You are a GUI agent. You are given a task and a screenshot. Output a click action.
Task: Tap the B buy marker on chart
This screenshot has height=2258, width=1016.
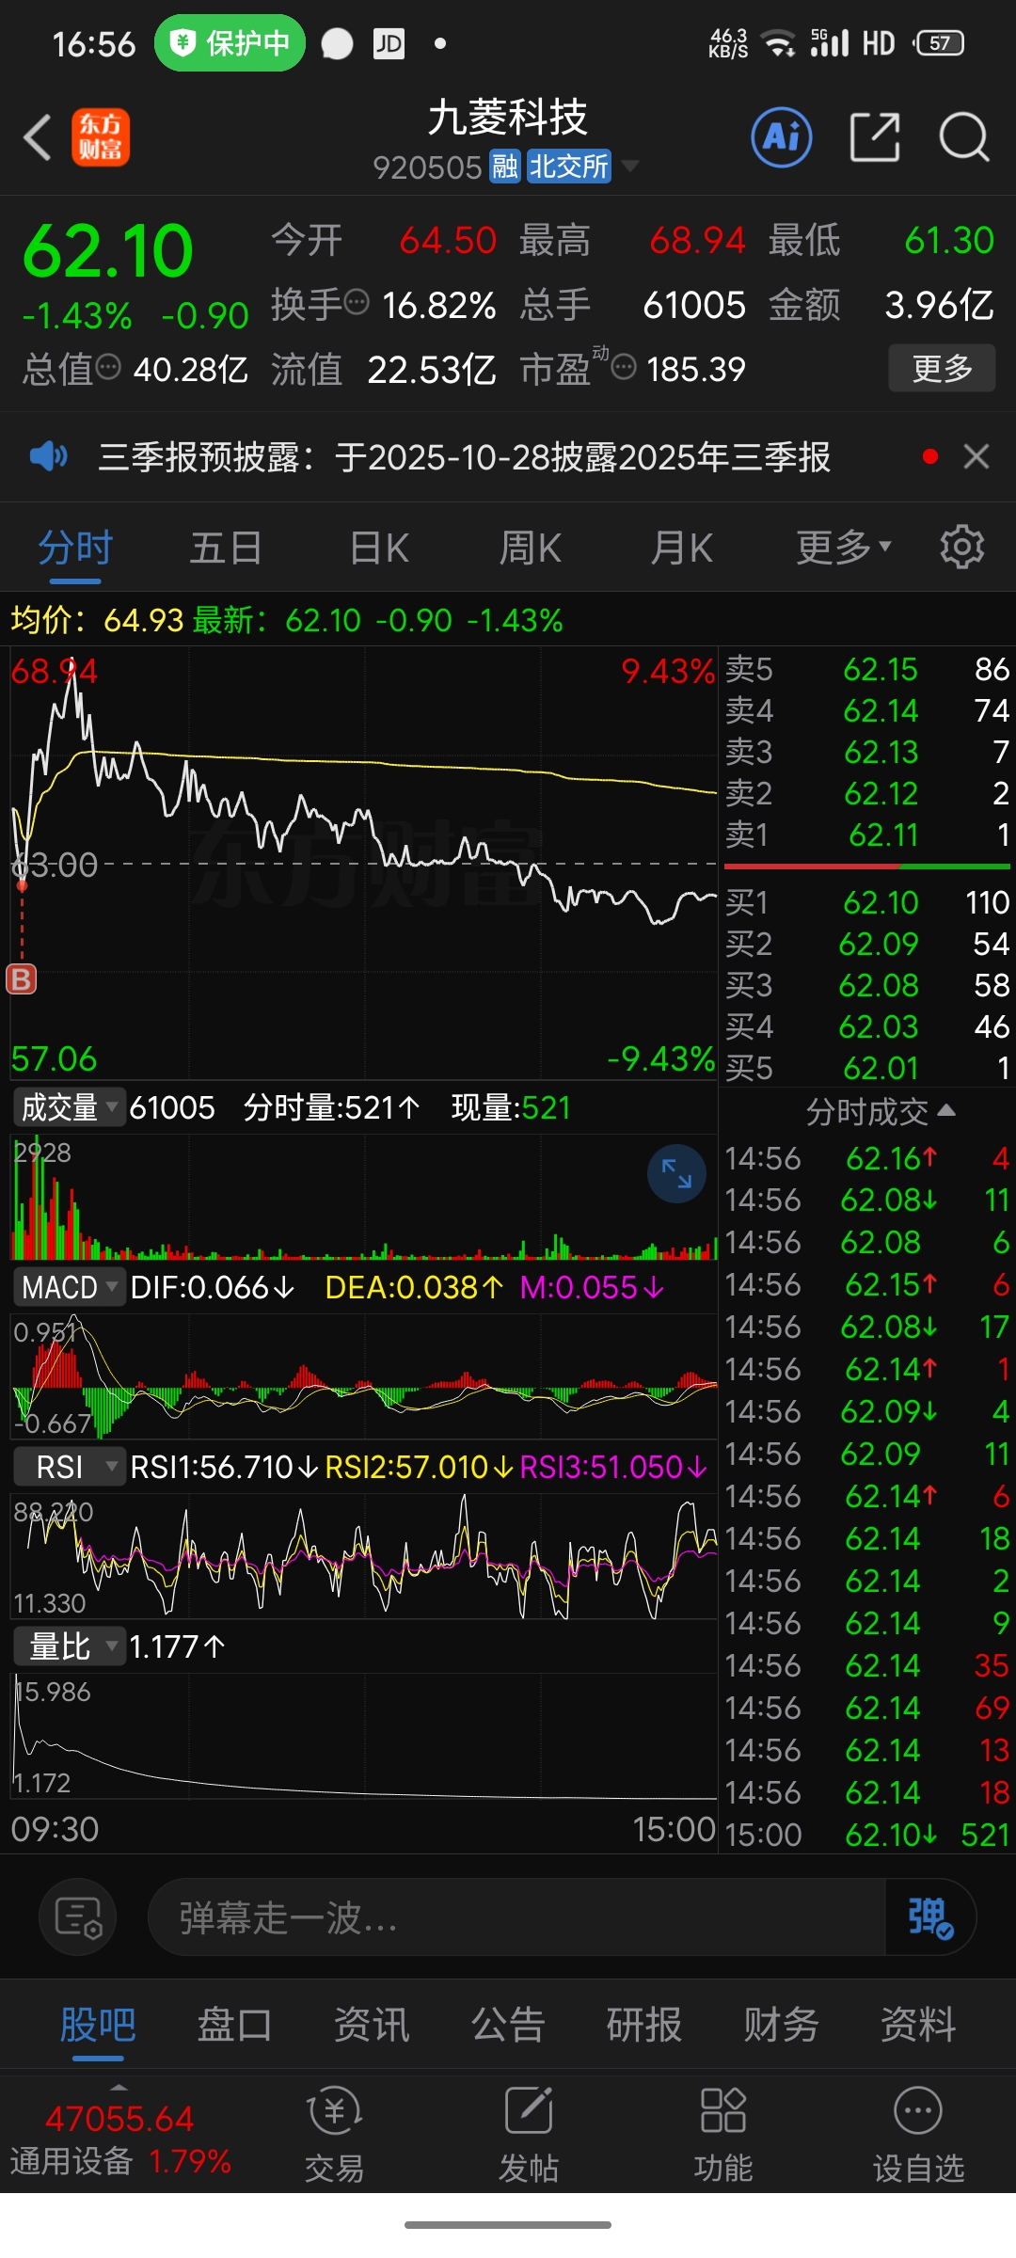coord(22,979)
